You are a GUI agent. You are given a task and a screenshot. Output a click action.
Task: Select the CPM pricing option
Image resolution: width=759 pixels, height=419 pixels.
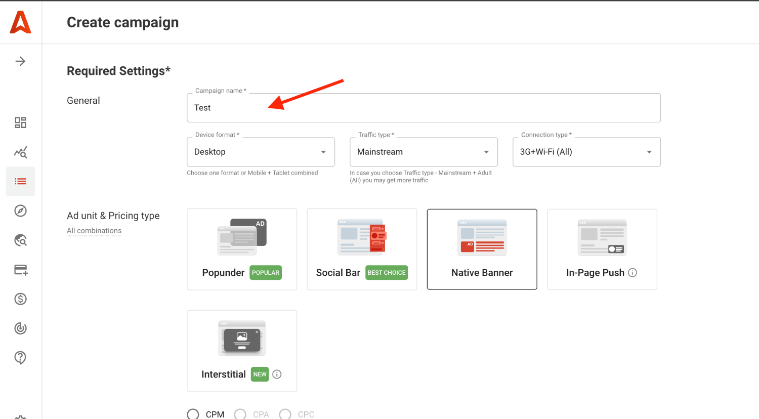pyautogui.click(x=193, y=414)
